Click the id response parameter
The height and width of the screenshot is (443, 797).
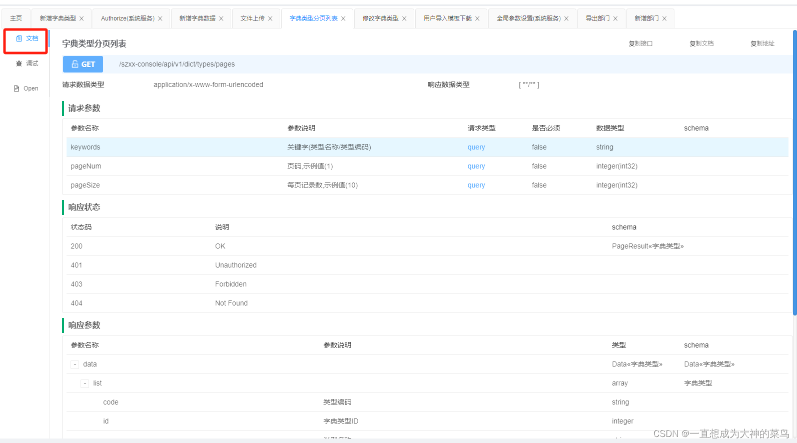106,421
